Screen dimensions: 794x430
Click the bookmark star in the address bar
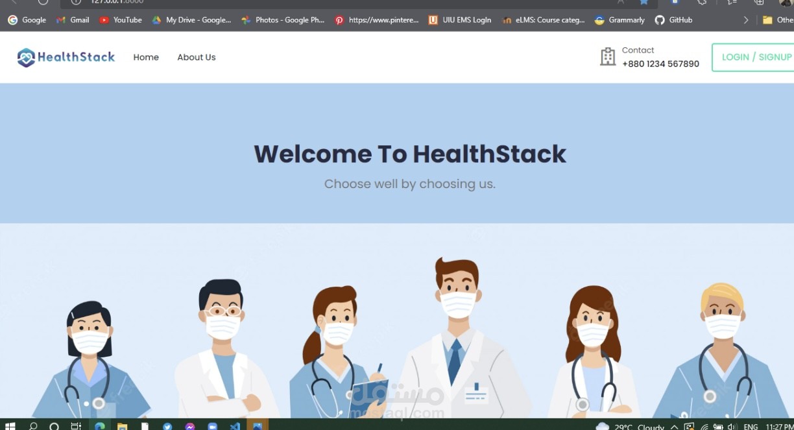[x=643, y=3]
